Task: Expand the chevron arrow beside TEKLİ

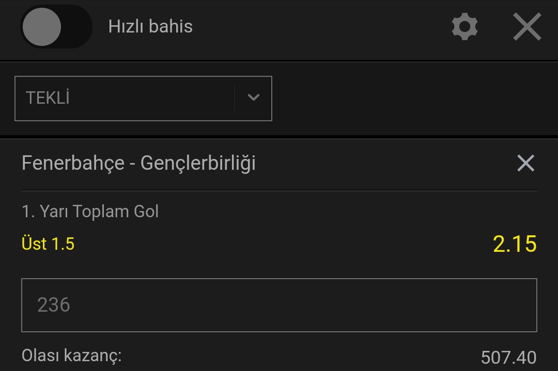Action: pos(253,98)
